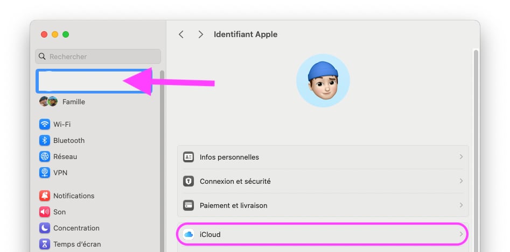Open the Famille sidebar item
510x252 pixels.
73,102
